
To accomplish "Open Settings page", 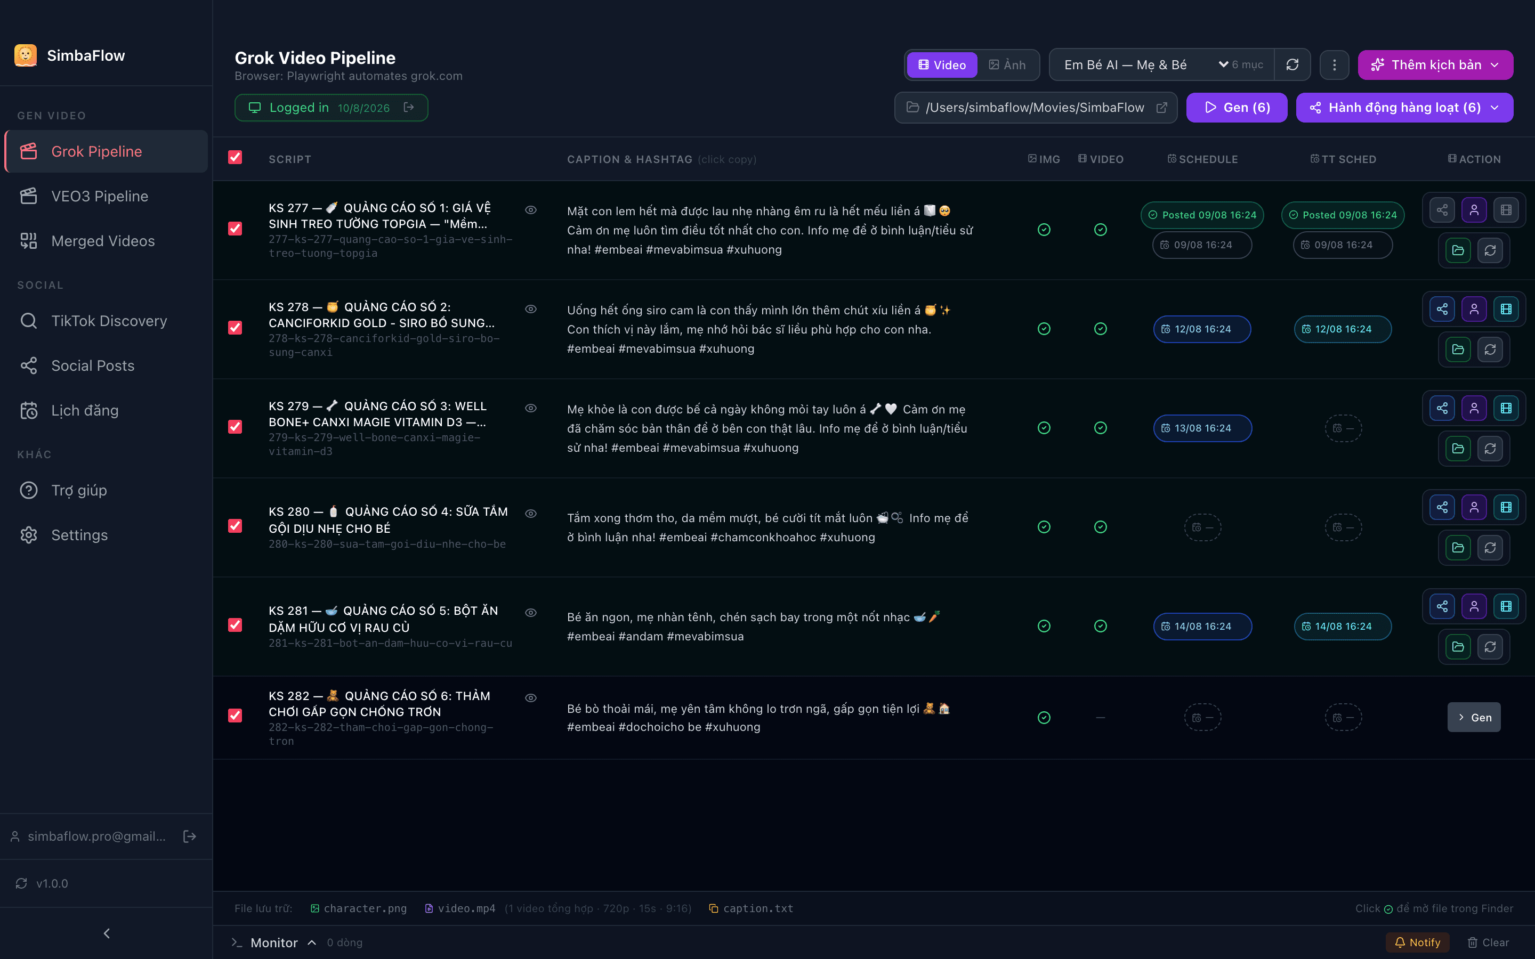I will (x=106, y=535).
